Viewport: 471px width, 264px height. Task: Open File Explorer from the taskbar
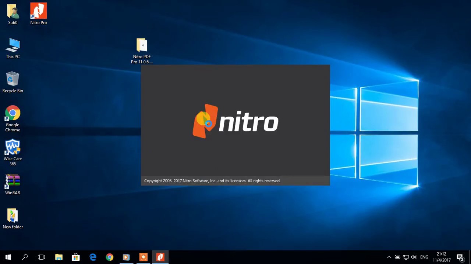[x=59, y=257]
